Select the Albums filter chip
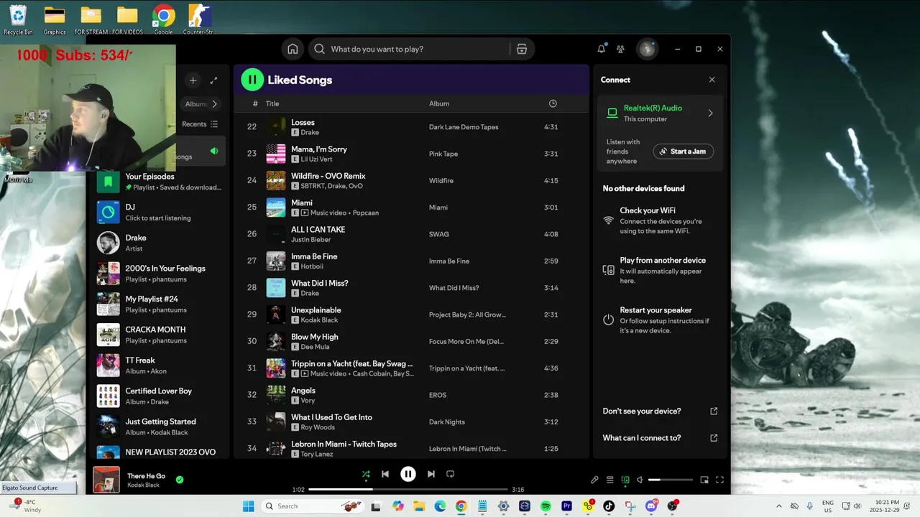The height and width of the screenshot is (517, 920). coord(194,104)
